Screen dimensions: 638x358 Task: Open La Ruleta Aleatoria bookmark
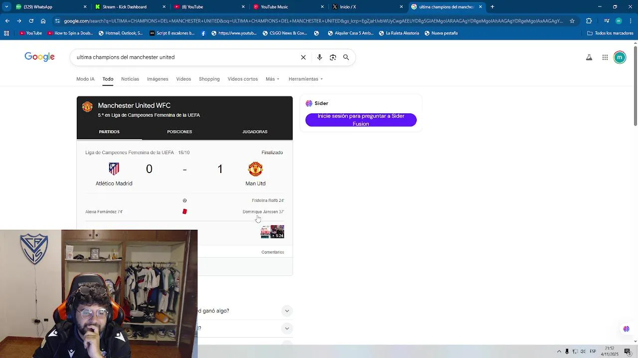point(399,33)
